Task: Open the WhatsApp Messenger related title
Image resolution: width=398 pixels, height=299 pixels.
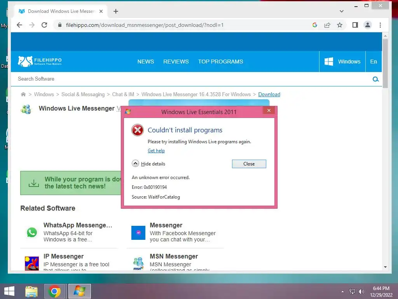Action: pos(78,225)
